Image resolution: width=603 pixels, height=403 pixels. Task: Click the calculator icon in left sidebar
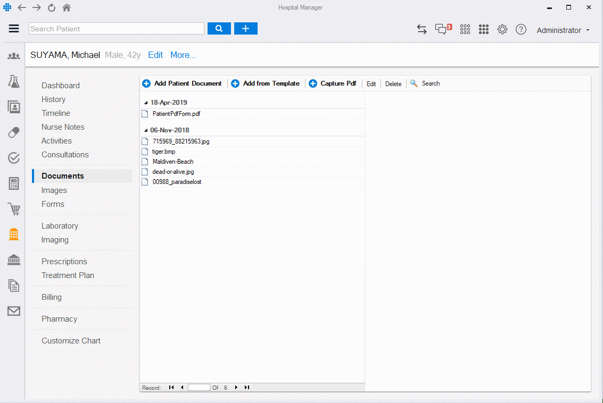[14, 184]
